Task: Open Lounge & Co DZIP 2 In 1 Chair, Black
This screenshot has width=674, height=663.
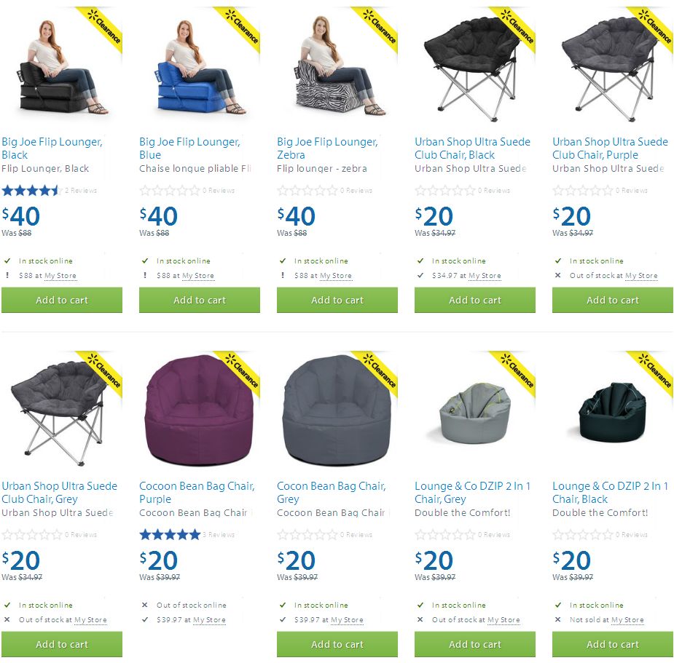Action: pos(610,493)
